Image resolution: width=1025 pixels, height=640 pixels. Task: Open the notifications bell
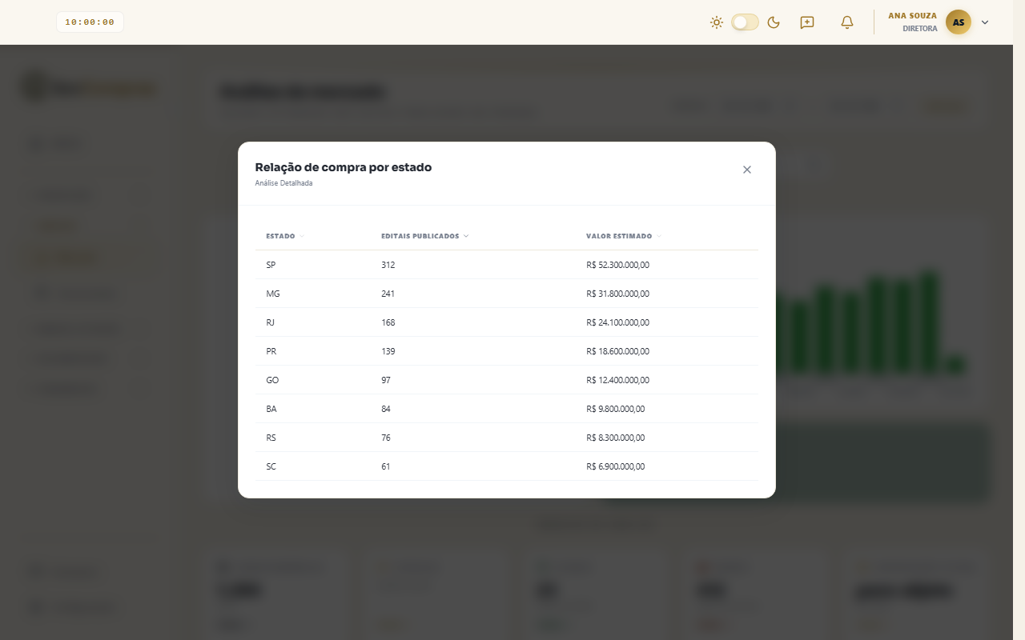point(847,22)
